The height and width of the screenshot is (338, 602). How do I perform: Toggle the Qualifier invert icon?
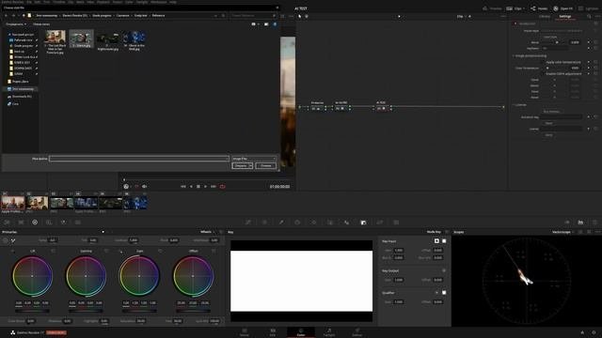point(444,293)
